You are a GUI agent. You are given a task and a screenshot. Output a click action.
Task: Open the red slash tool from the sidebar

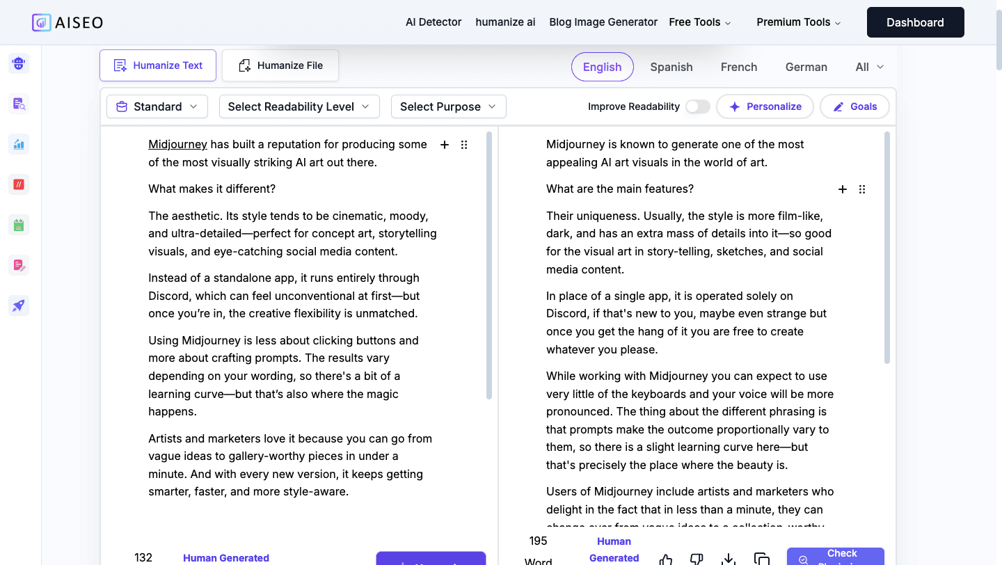pyautogui.click(x=18, y=184)
